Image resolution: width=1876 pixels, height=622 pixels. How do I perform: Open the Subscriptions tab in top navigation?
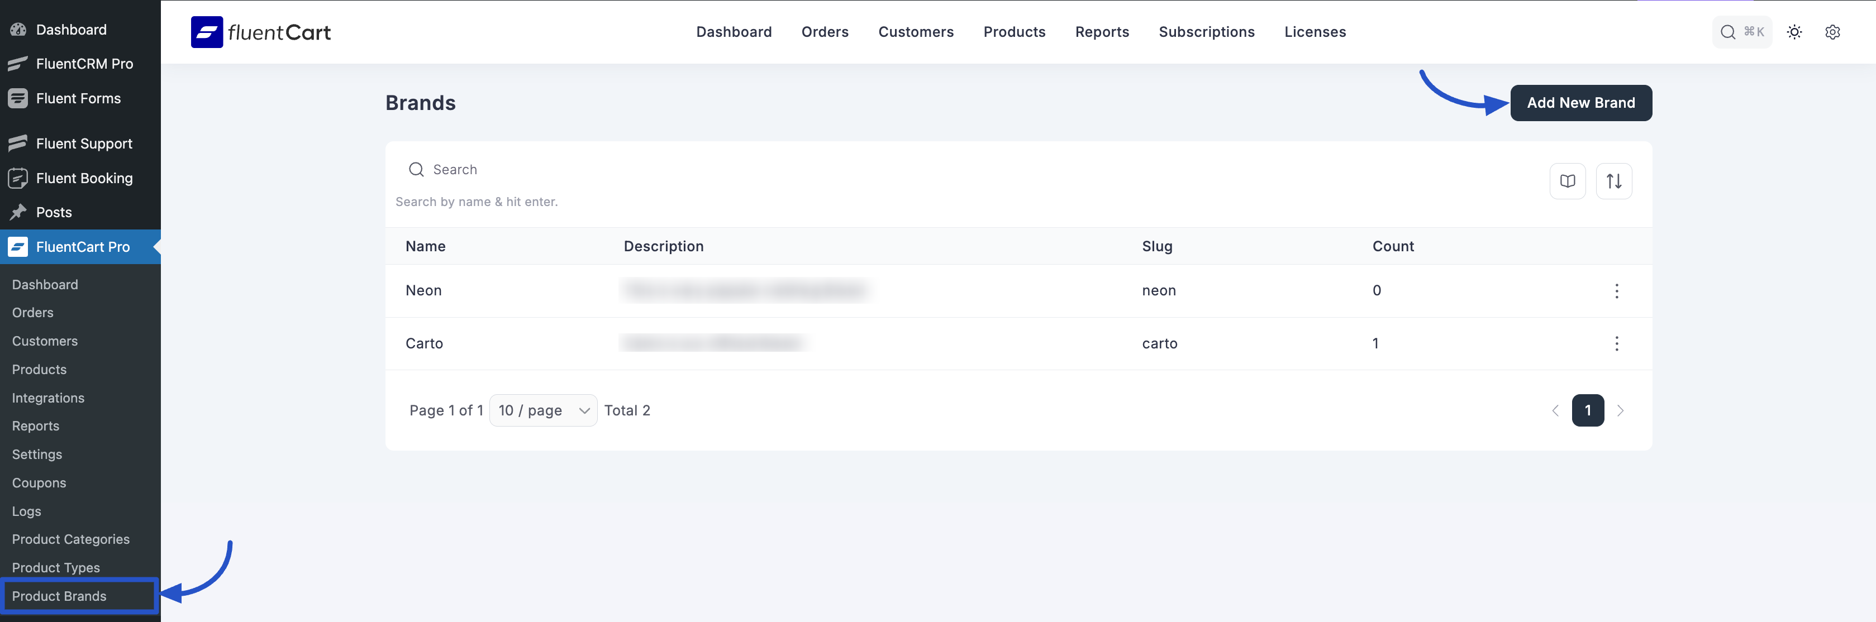click(x=1206, y=32)
